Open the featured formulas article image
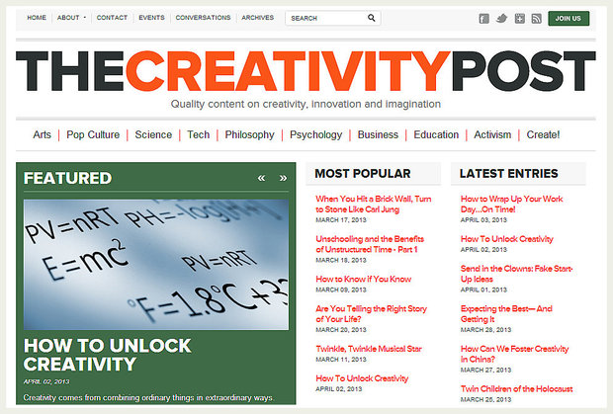613x414 pixels. 156,264
